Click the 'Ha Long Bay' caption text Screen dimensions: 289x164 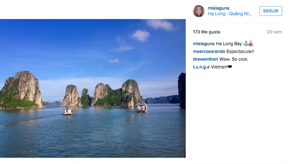click(x=229, y=44)
